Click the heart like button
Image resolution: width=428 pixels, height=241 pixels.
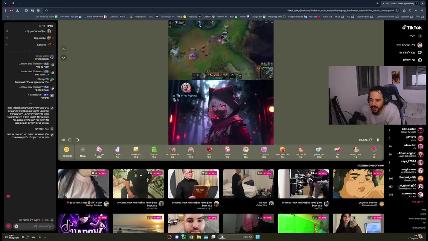[x=8, y=226]
